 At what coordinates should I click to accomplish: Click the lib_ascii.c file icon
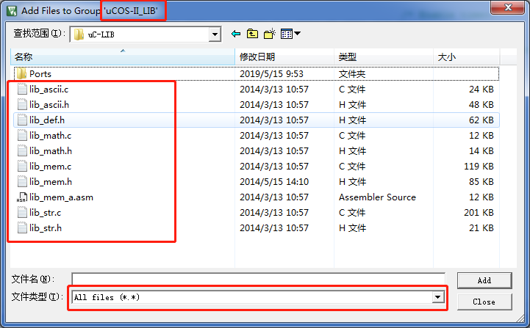(22, 89)
